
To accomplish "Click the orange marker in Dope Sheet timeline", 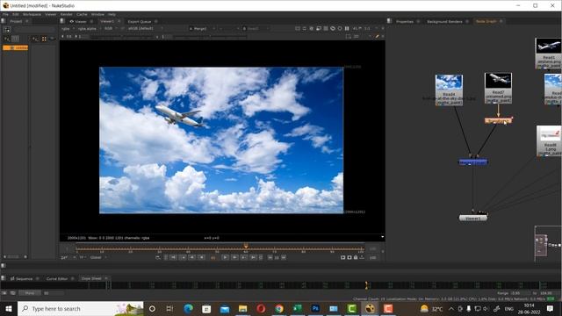I will 366,285.
